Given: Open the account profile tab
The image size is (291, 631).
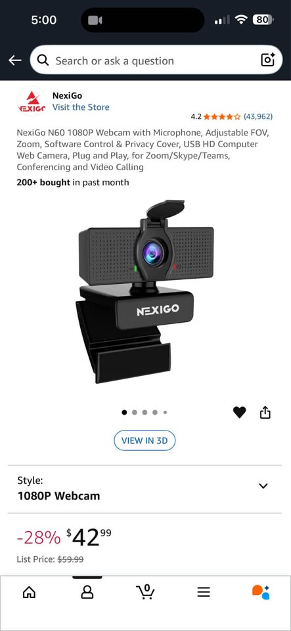Looking at the screenshot, I should point(87,592).
